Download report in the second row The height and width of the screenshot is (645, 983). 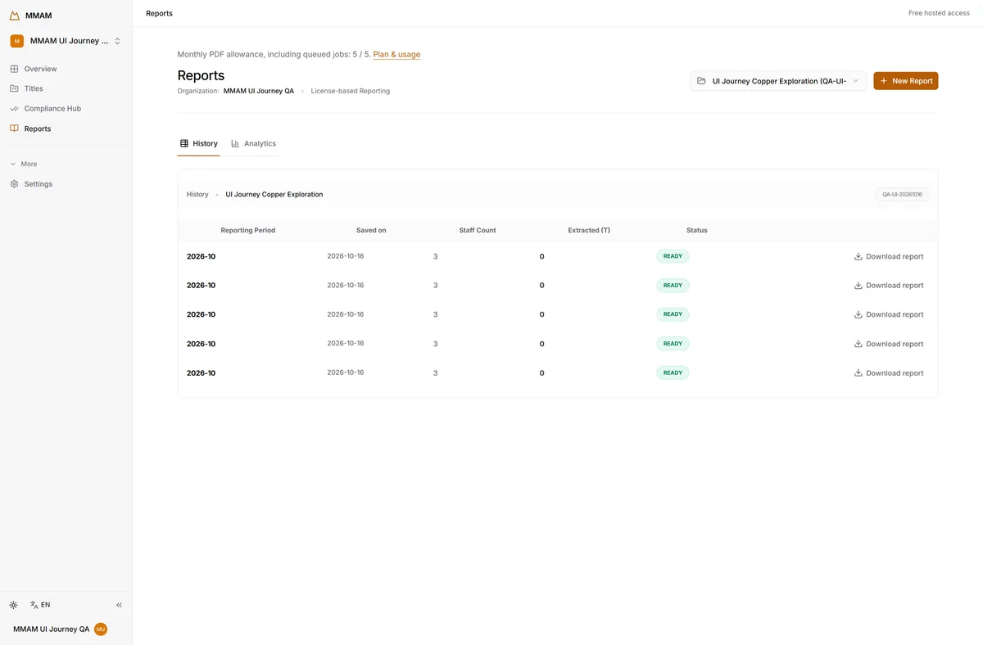coord(889,286)
